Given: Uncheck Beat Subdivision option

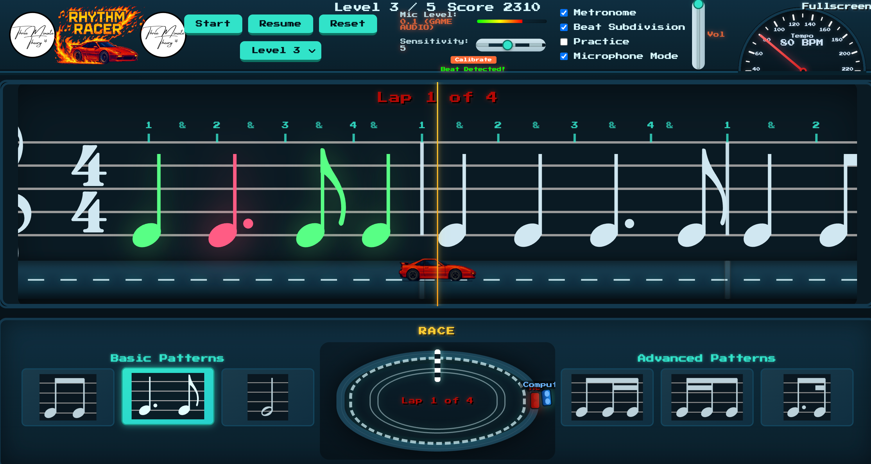Looking at the screenshot, I should tap(564, 27).
